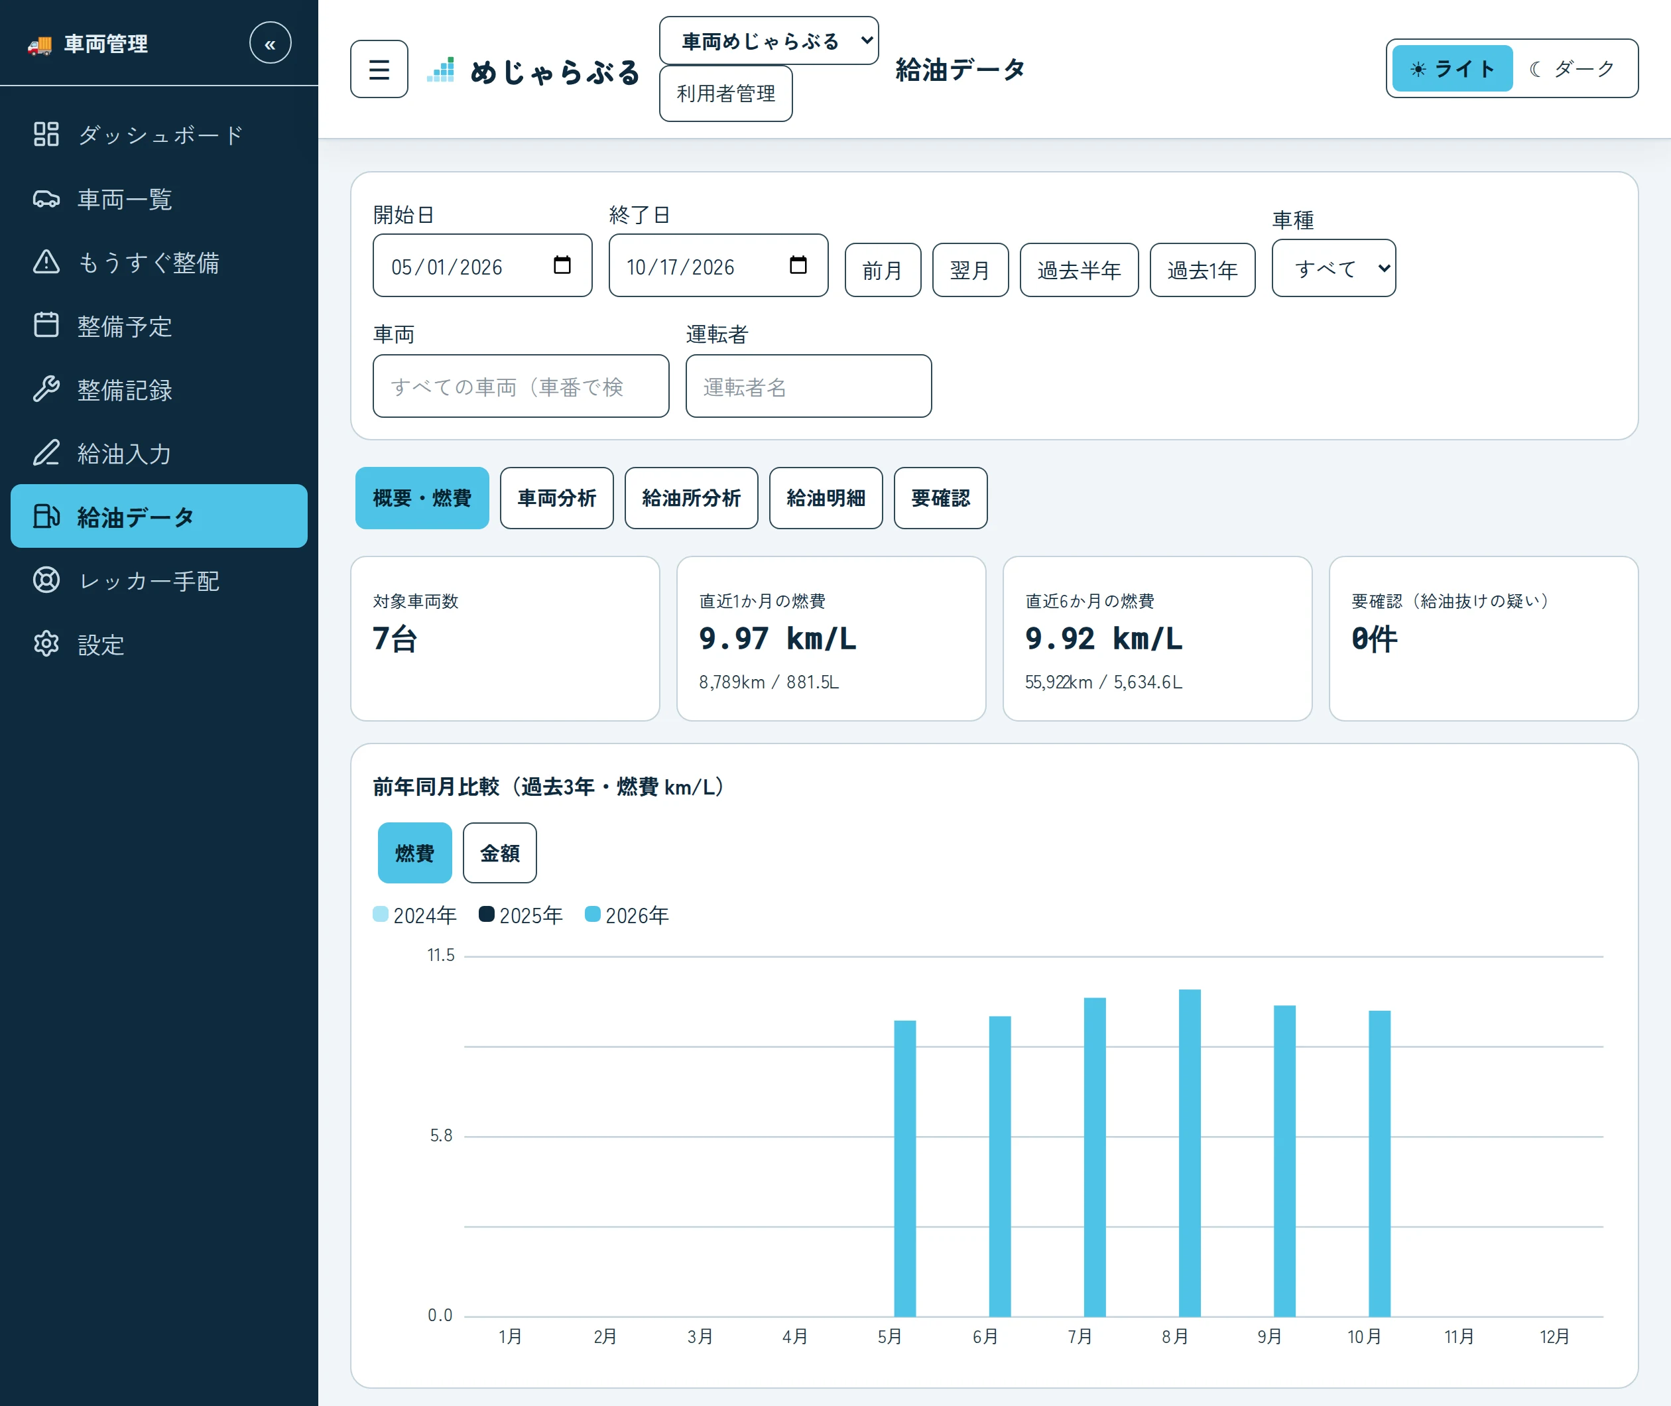Select the 給油所分析 tab
This screenshot has width=1671, height=1406.
[692, 498]
